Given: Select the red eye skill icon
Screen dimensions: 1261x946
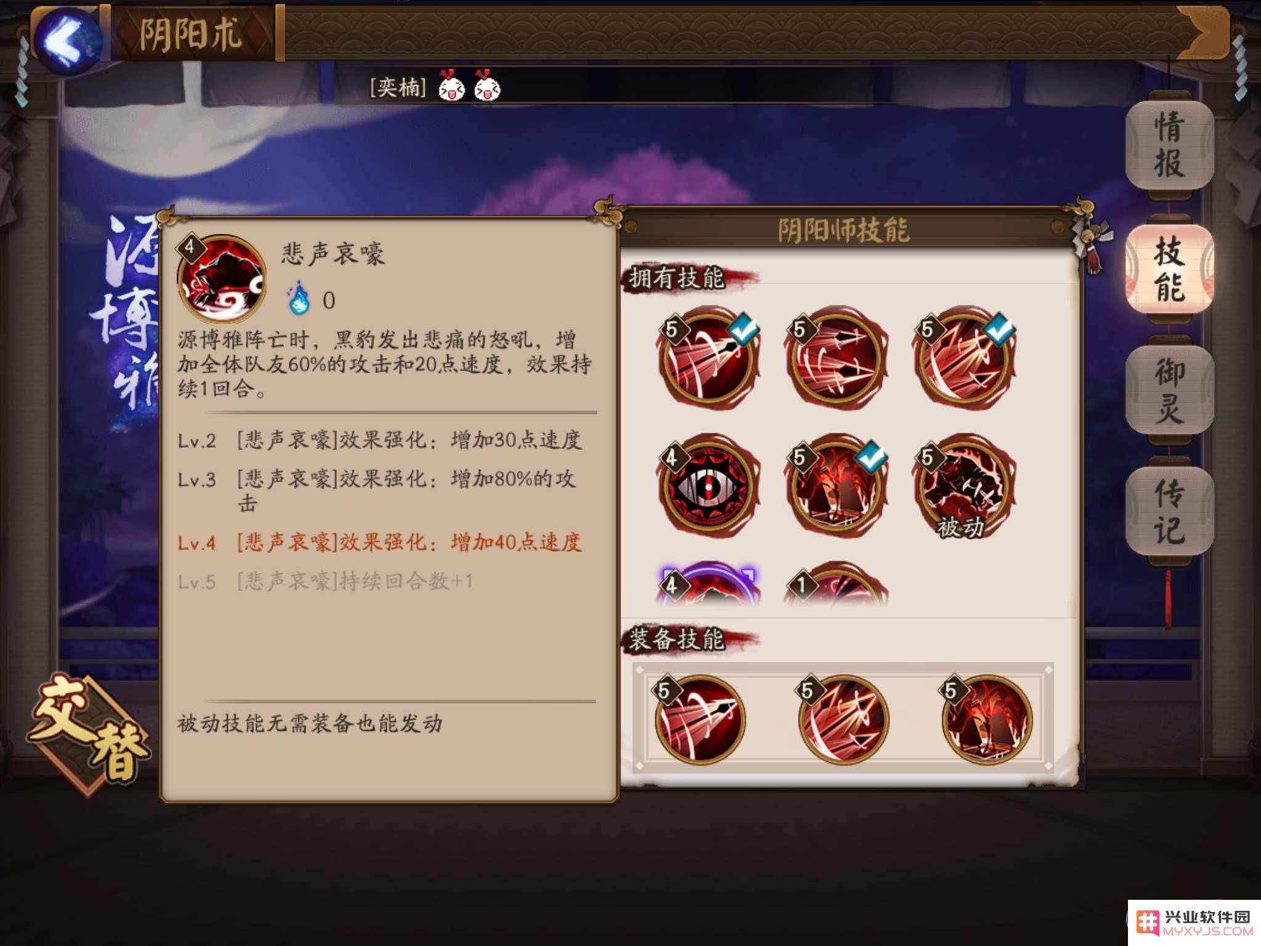Looking at the screenshot, I should coord(709,485).
